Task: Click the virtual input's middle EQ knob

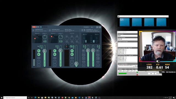Action: click(72, 38)
